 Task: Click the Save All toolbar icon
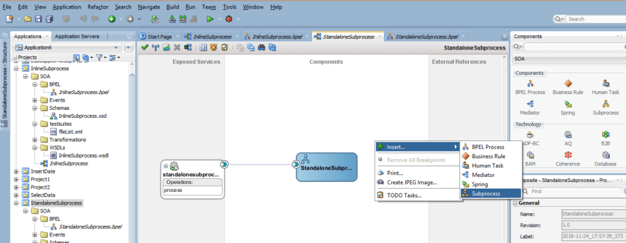(x=50, y=19)
